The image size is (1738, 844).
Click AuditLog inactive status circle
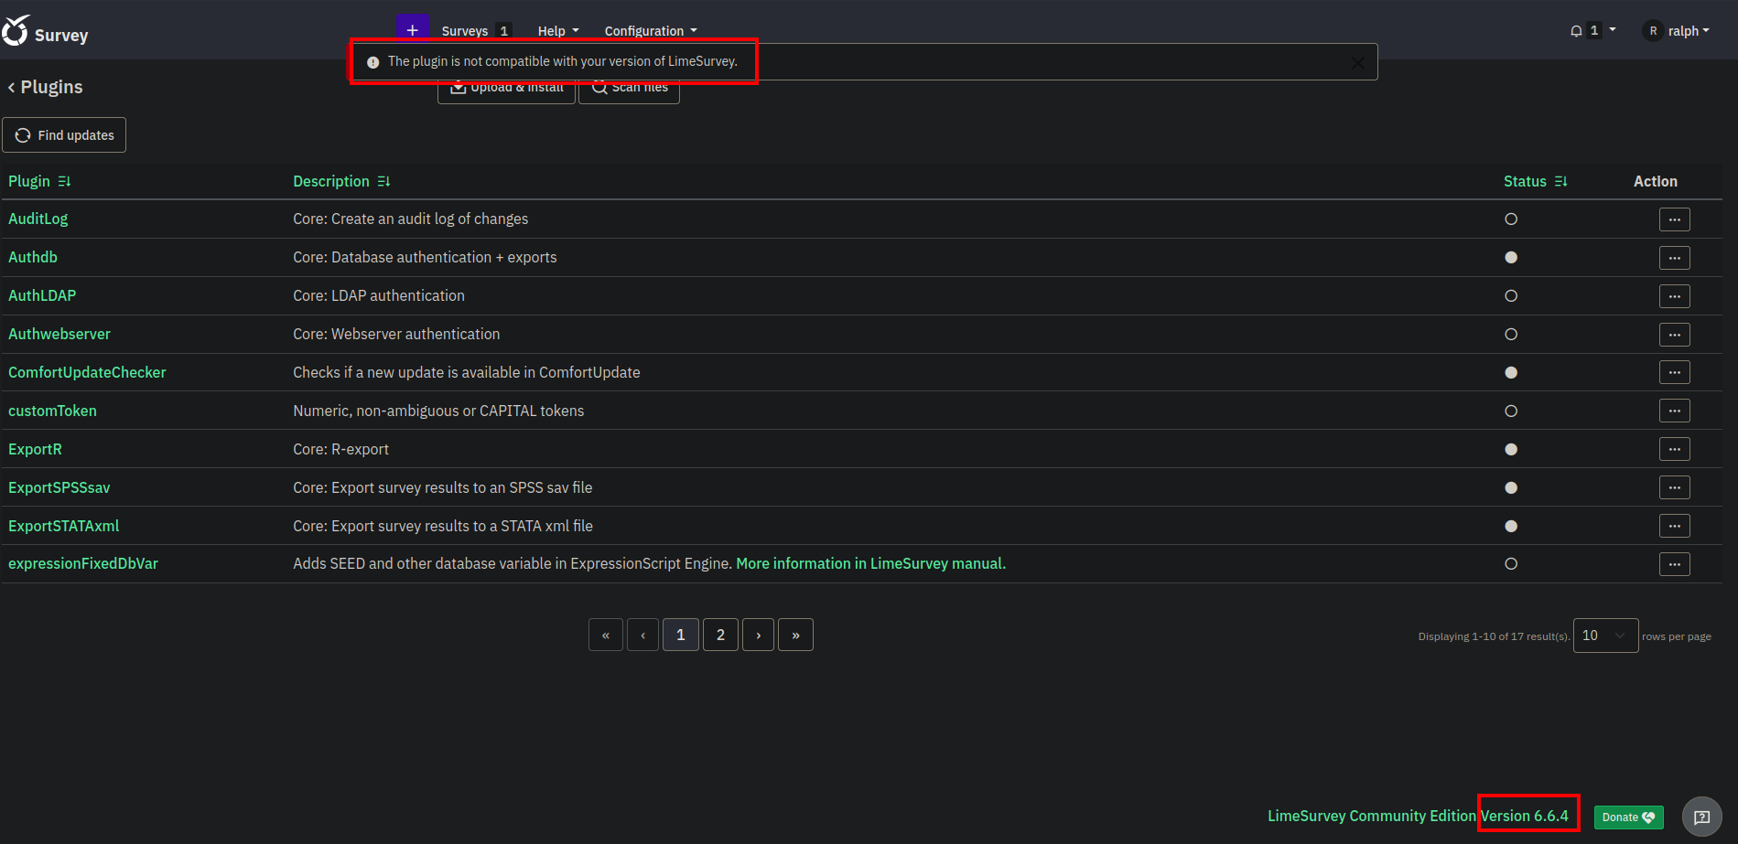(1511, 219)
